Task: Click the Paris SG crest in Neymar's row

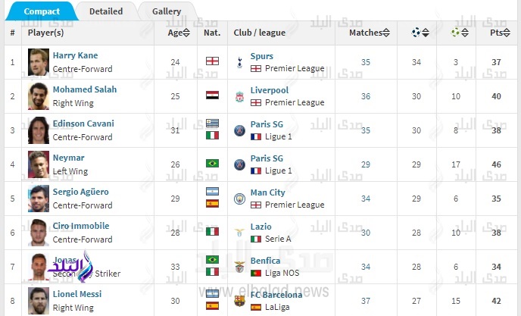Action: pyautogui.click(x=239, y=164)
